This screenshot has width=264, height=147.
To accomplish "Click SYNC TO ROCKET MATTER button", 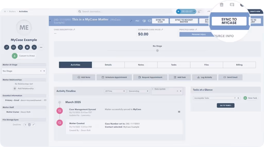I will click(x=184, y=21).
